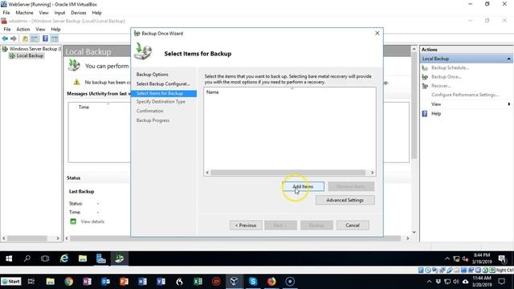
Task: Click the Back arrow in wbadmin toolbar
Action: click(5, 39)
